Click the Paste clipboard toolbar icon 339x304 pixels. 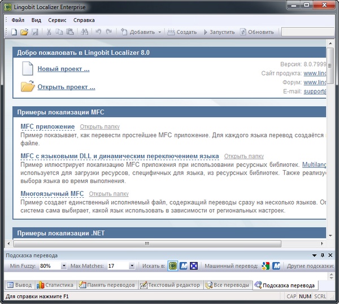[x=70, y=32]
